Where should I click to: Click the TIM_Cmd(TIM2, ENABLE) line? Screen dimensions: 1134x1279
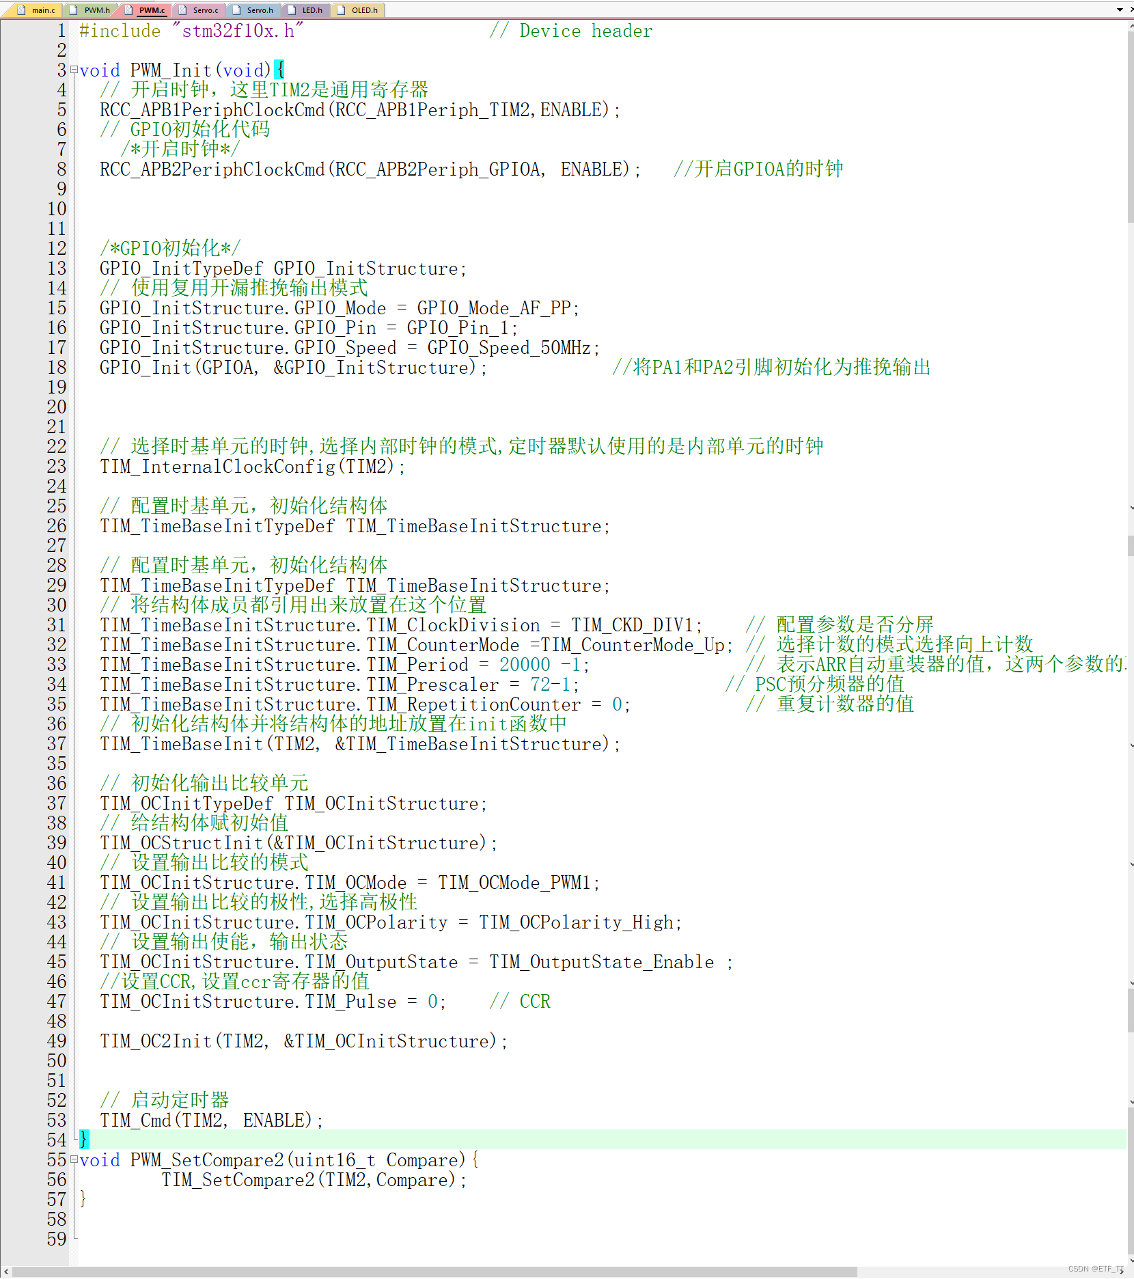coord(212,1120)
